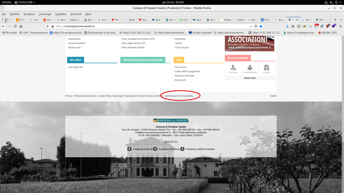Click the forward navigation arrow
This screenshot has height=193, width=344.
click(9, 26)
